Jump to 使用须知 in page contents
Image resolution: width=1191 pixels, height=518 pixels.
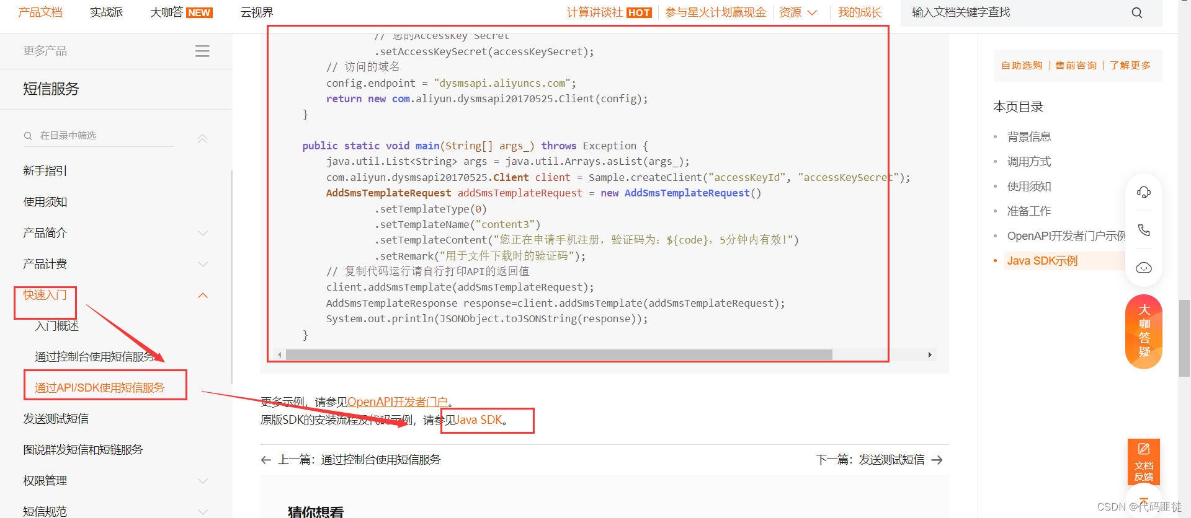(1029, 187)
